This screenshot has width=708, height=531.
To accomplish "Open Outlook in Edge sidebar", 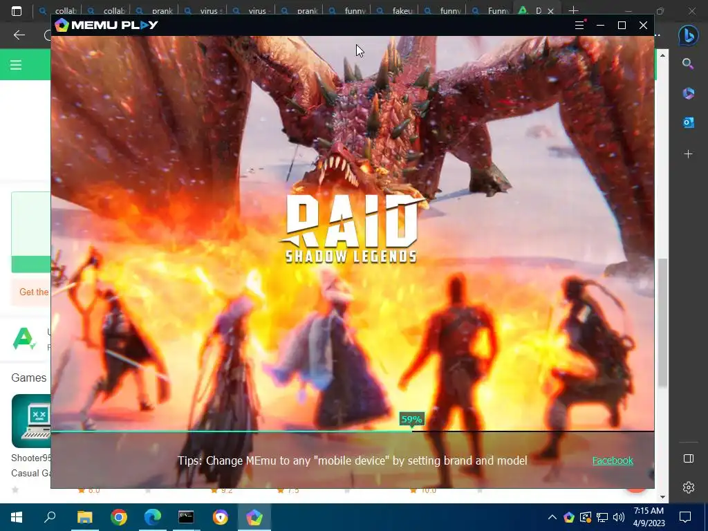I will pyautogui.click(x=688, y=122).
